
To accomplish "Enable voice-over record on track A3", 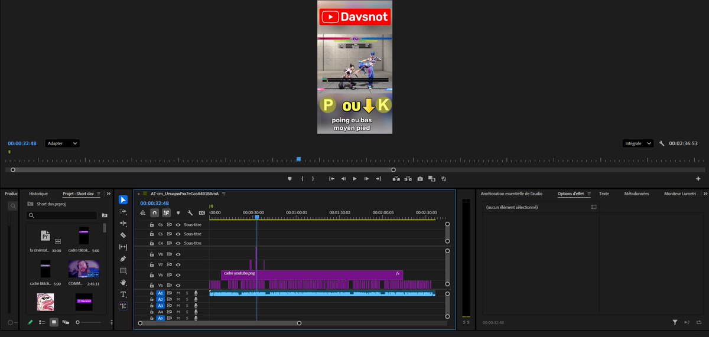I will pyautogui.click(x=196, y=306).
